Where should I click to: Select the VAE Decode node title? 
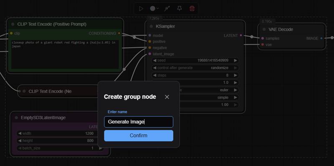coord(281,29)
